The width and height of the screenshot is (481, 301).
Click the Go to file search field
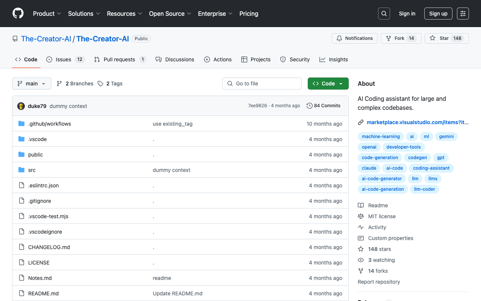pos(262,84)
